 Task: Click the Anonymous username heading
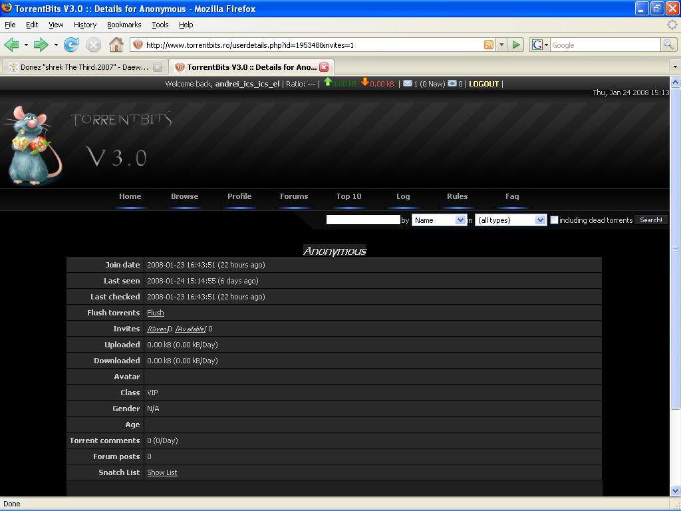tap(335, 251)
